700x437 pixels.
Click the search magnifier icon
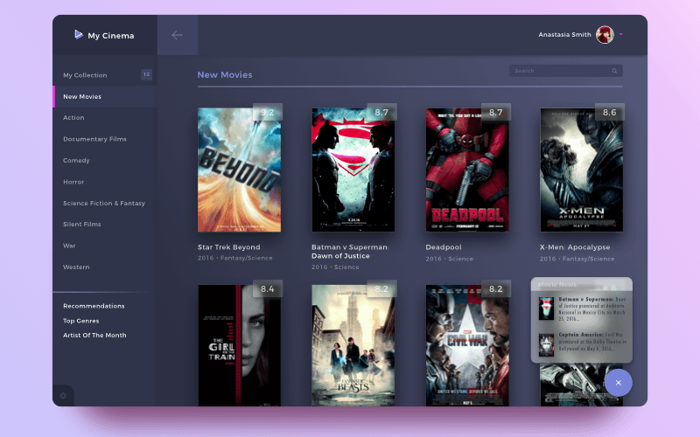tap(614, 71)
